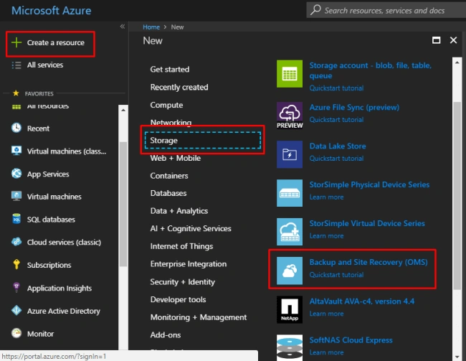Viewport: 466px width, 361px height.
Task: Select the Add-ons category
Action: [166, 335]
